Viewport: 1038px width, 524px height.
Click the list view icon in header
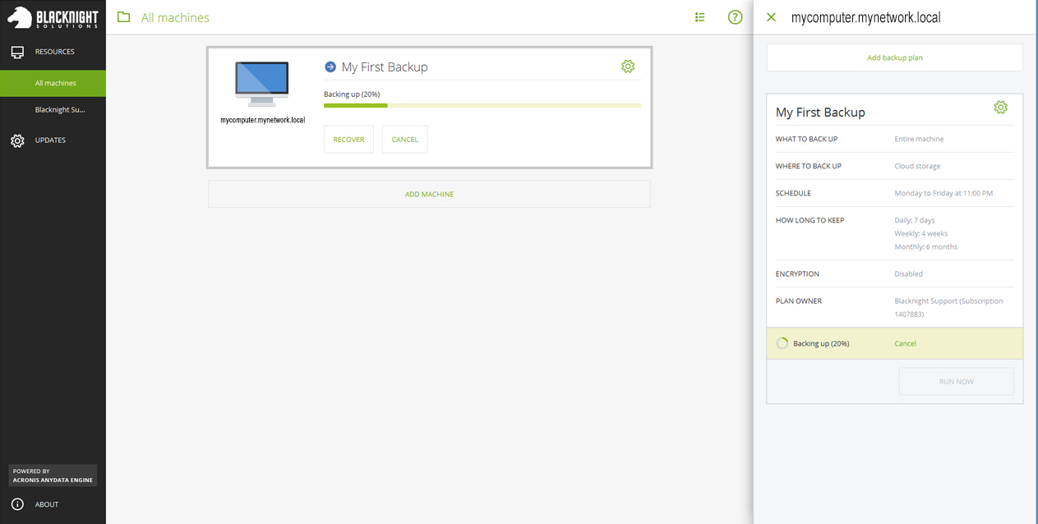699,17
